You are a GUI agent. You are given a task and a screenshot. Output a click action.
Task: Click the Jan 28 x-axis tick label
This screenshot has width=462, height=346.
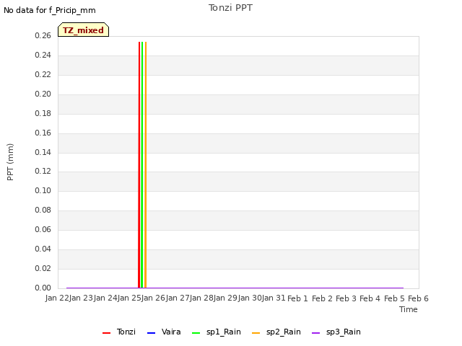pyautogui.click(x=201, y=298)
